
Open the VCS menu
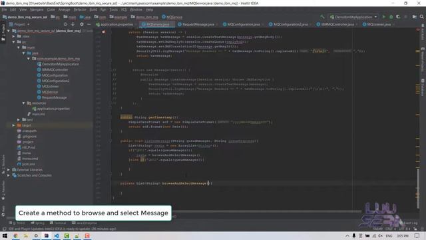click(124, 9)
